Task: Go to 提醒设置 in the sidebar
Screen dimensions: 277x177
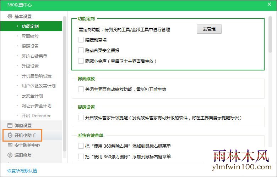Action: (30, 46)
